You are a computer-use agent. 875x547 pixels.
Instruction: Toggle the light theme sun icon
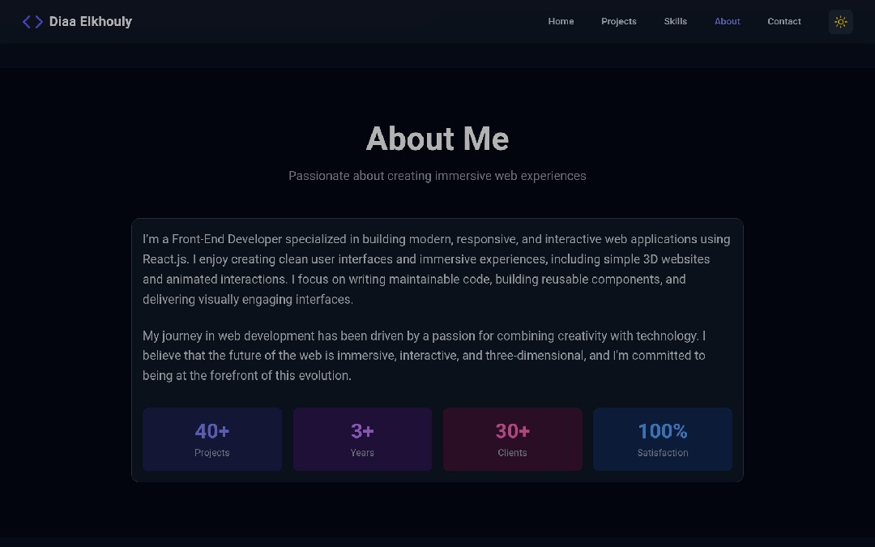coord(840,22)
